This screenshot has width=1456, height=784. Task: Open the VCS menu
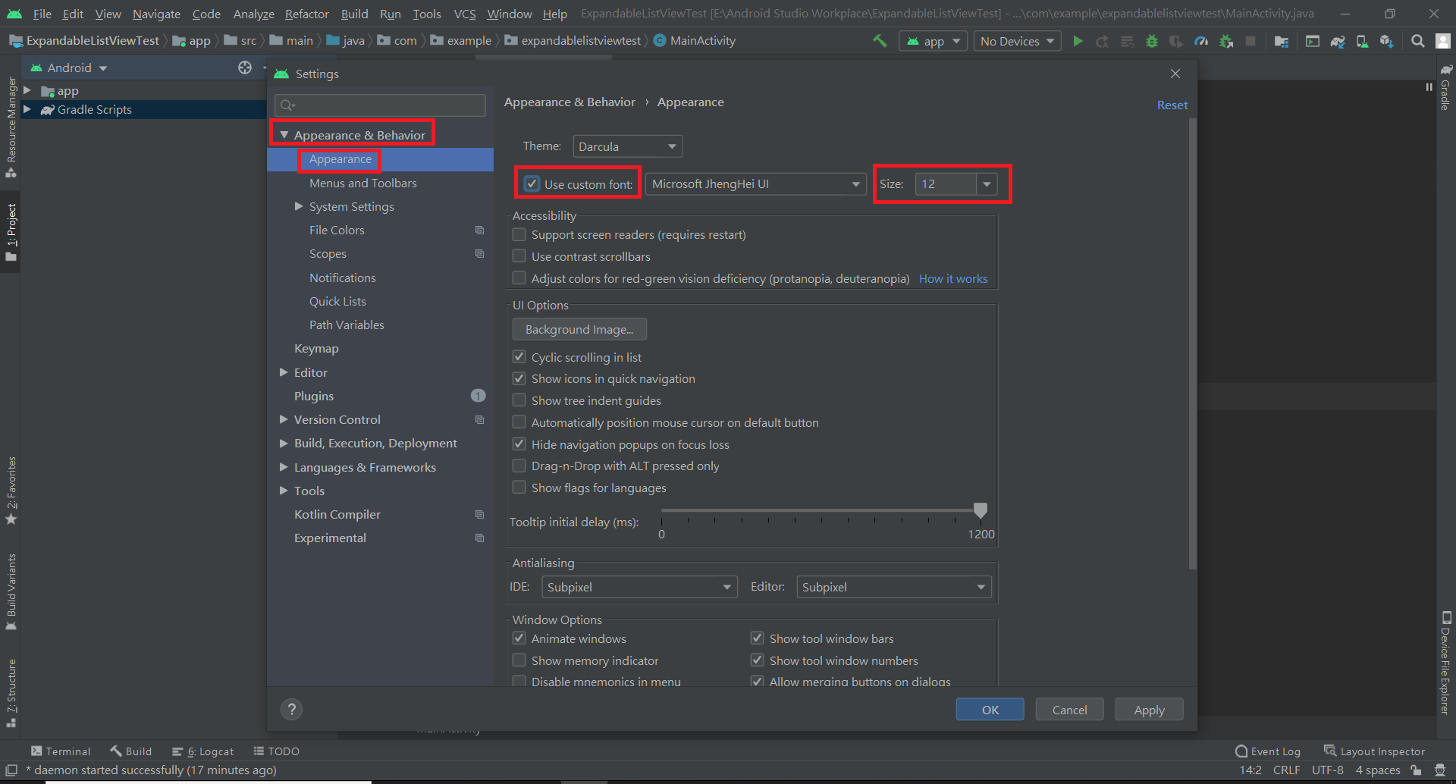click(x=464, y=14)
